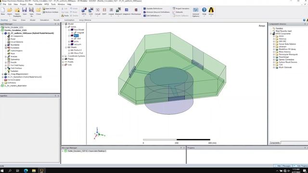This screenshot has width=308, height=173.
Task: Expand Coordinate Systems in model tree
Action: (x=63, y=56)
